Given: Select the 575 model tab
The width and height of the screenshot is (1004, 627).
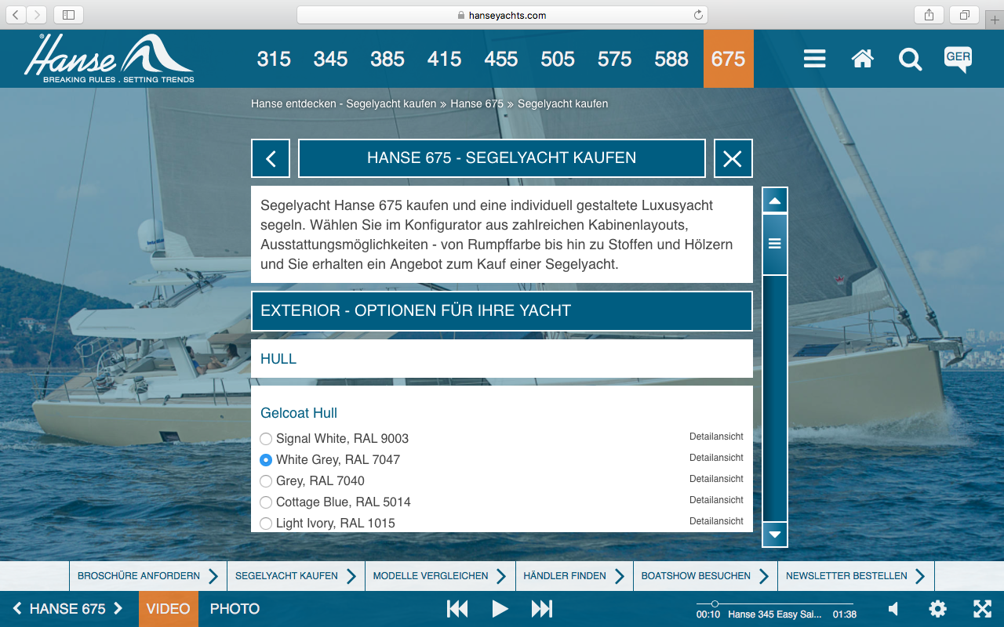Looking at the screenshot, I should [x=615, y=59].
